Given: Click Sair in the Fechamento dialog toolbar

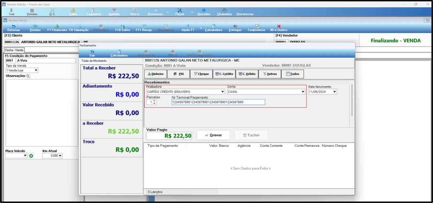Looking at the screenshot, I should (92, 53).
